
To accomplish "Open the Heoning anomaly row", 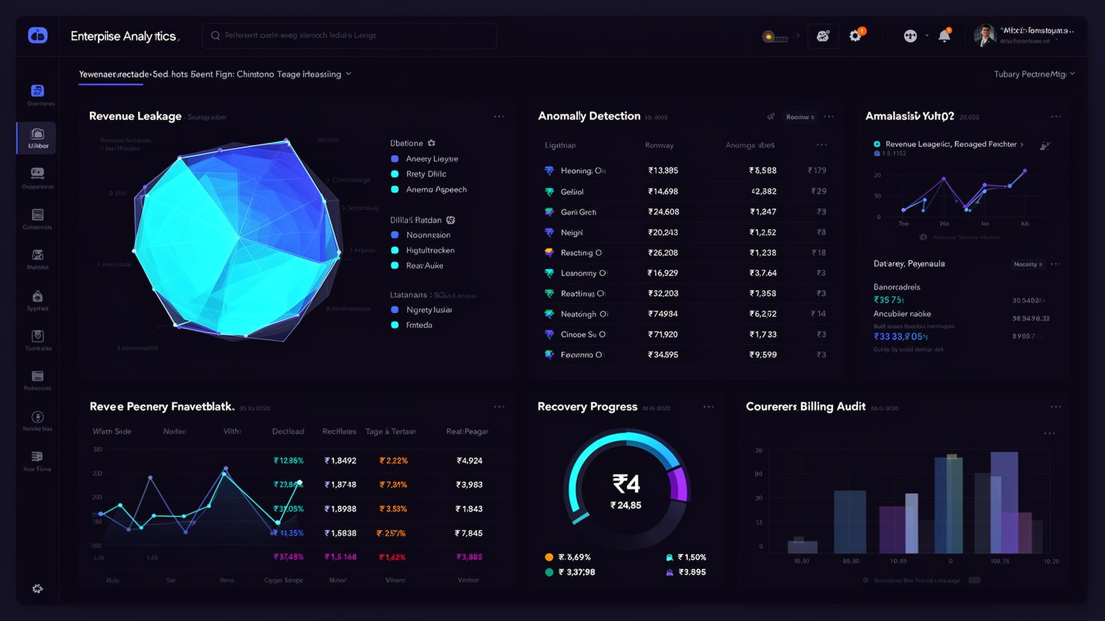I will tap(685, 171).
